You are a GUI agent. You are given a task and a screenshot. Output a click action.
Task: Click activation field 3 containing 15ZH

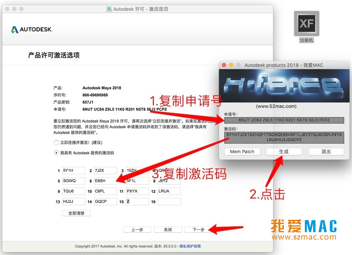(x=137, y=170)
